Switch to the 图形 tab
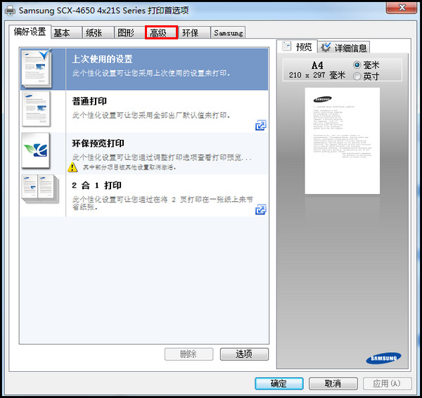 click(x=129, y=32)
